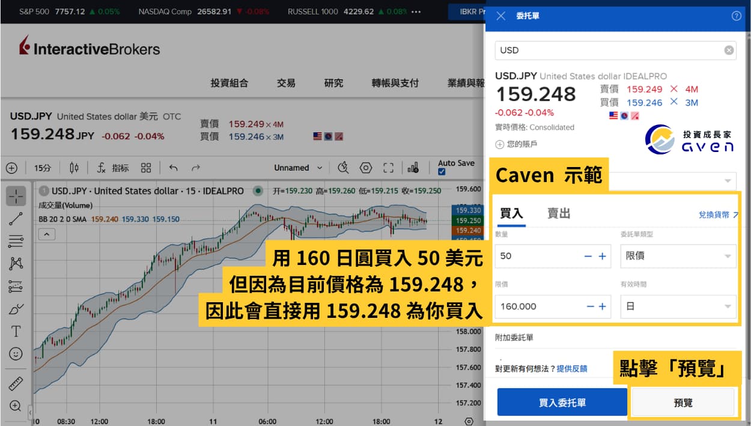Screen dimensions: 751x426
Task: Add symbol with plus circle icon
Action: point(11,168)
